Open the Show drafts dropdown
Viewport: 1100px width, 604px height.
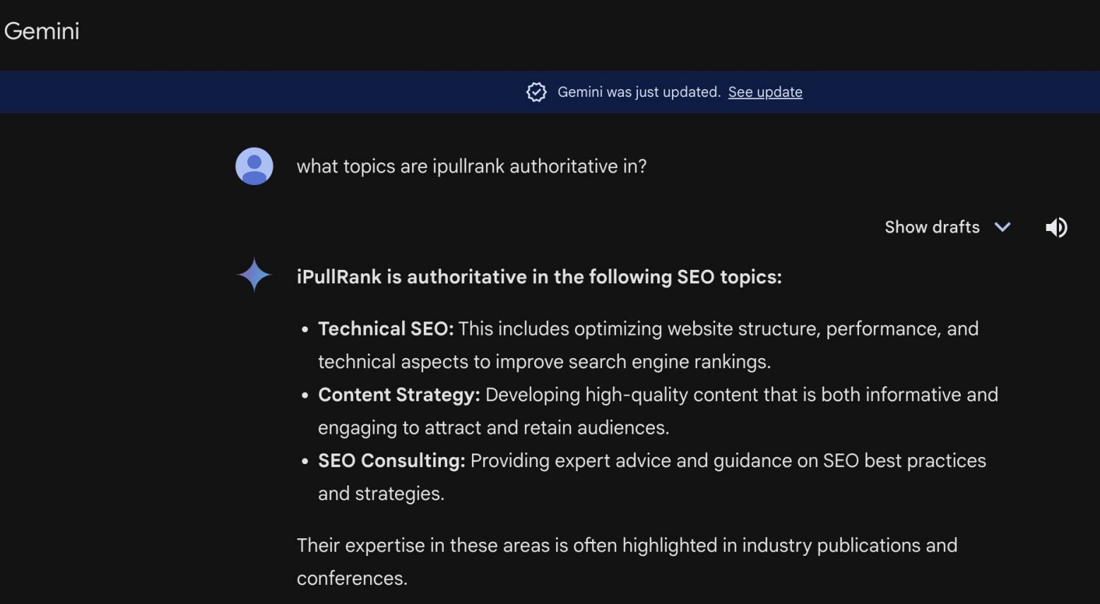click(x=947, y=227)
